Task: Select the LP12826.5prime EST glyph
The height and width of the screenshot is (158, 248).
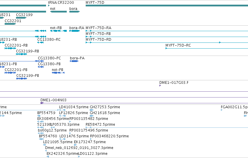Action: 62,116
